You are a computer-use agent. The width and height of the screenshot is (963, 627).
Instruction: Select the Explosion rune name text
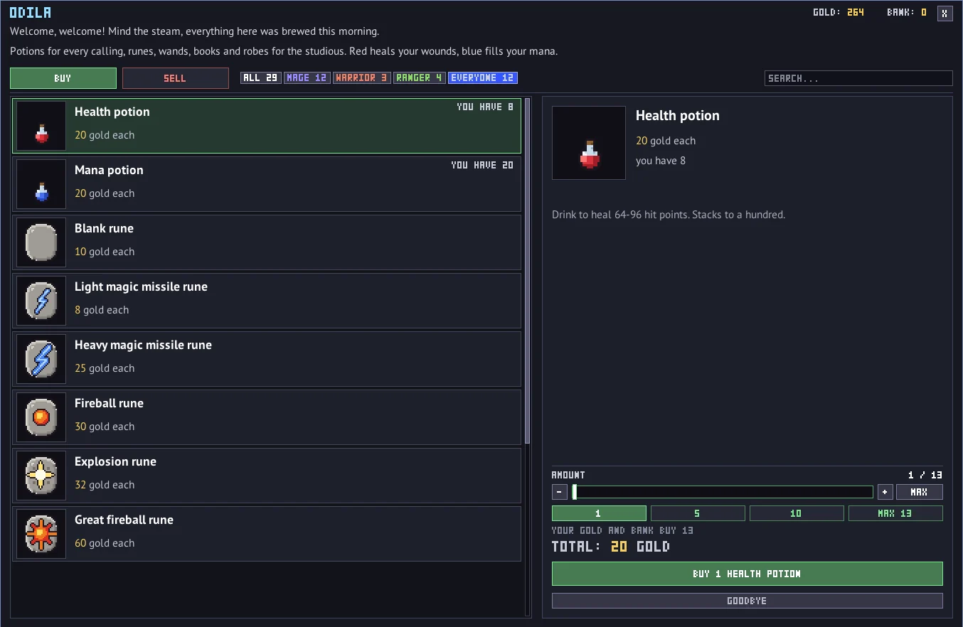tap(115, 461)
